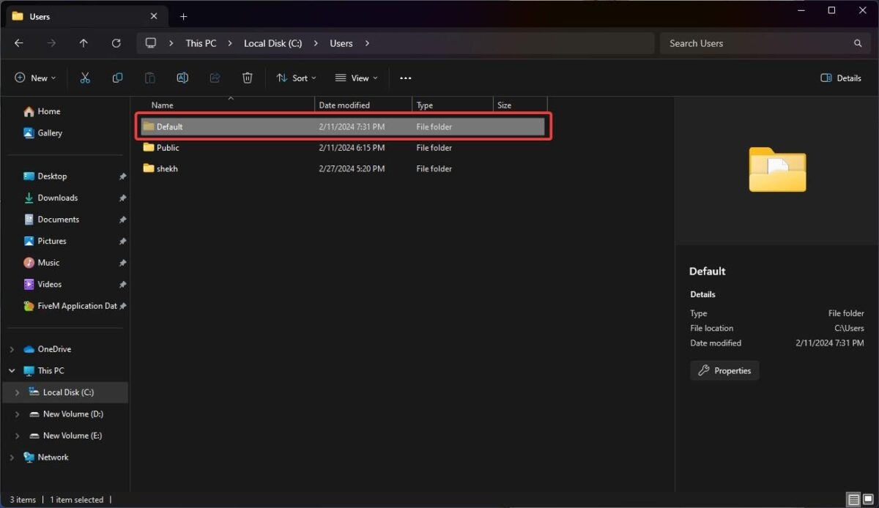Open a new tab with plus button

click(183, 16)
